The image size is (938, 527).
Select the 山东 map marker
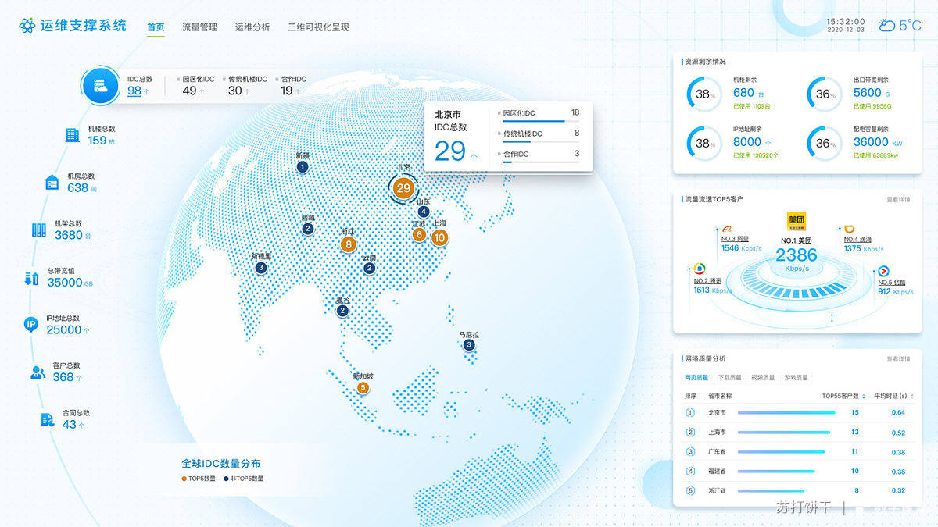(x=424, y=211)
